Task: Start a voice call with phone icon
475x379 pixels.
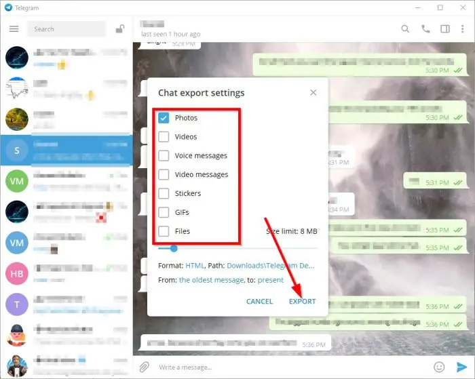Action: (x=425, y=29)
